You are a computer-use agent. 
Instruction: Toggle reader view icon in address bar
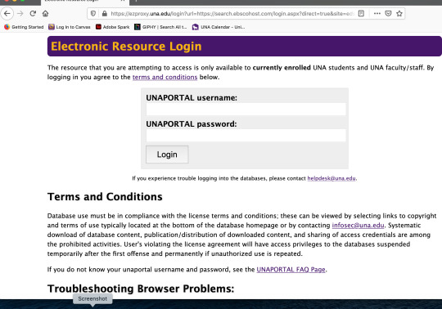(x=361, y=13)
